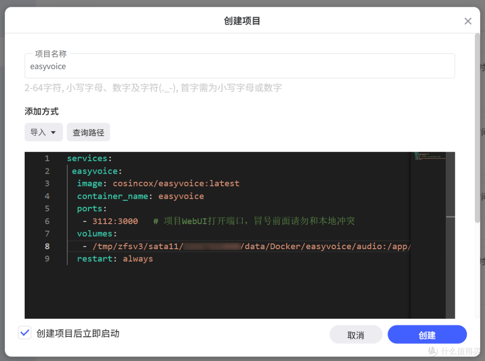Click the blue 创建 button

427,335
